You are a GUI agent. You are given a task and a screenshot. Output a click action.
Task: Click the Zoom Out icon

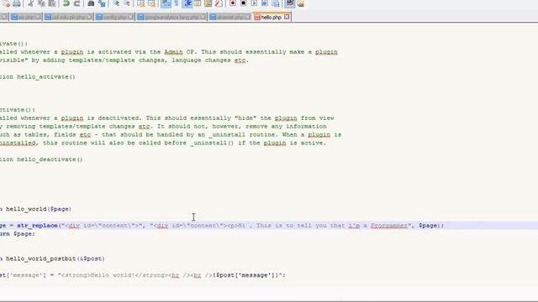point(127,3)
